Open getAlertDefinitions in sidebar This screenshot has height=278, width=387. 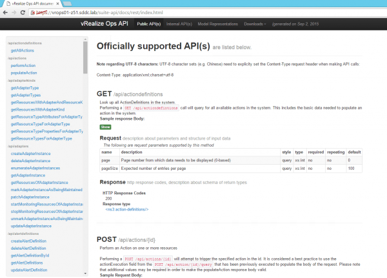tap(26, 263)
